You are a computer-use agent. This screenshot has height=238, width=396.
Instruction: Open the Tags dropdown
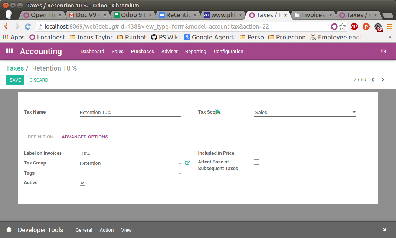(180, 173)
